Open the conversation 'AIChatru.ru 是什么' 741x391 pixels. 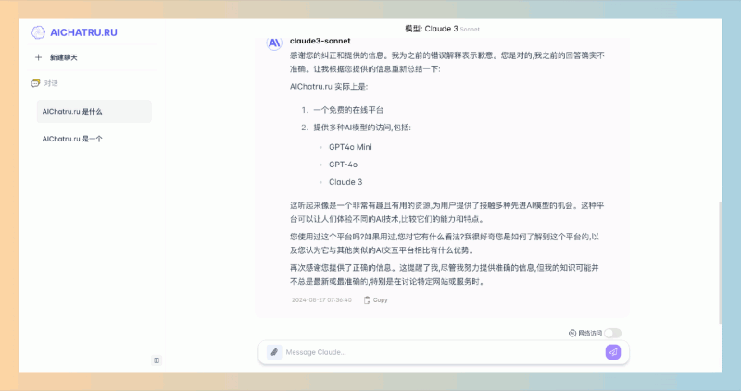coord(94,111)
